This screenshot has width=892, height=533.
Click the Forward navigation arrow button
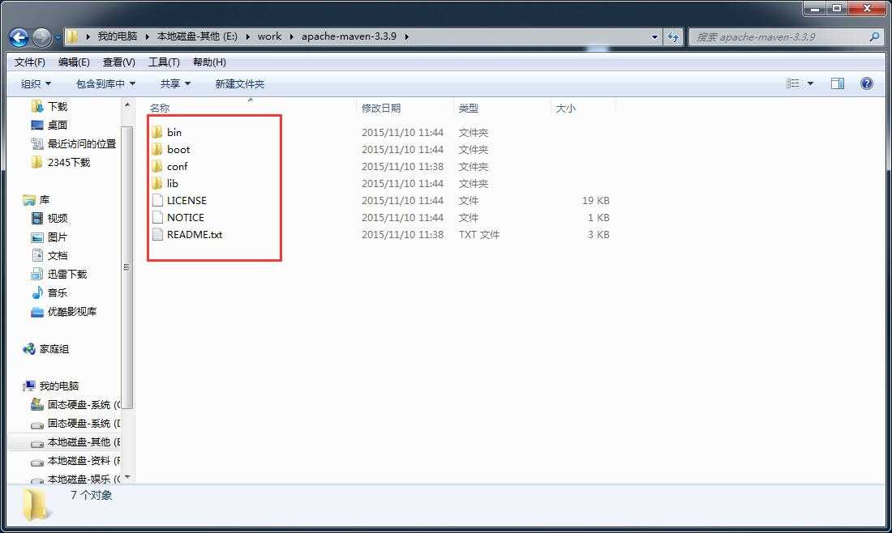click(41, 37)
